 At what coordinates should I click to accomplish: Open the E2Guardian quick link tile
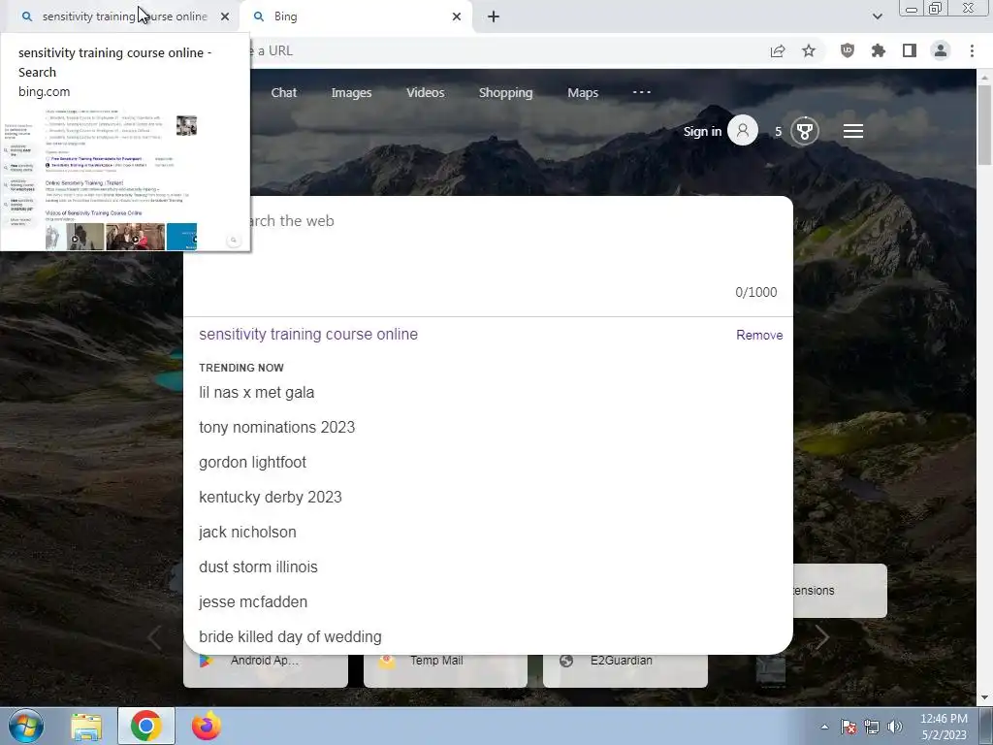tap(625, 670)
